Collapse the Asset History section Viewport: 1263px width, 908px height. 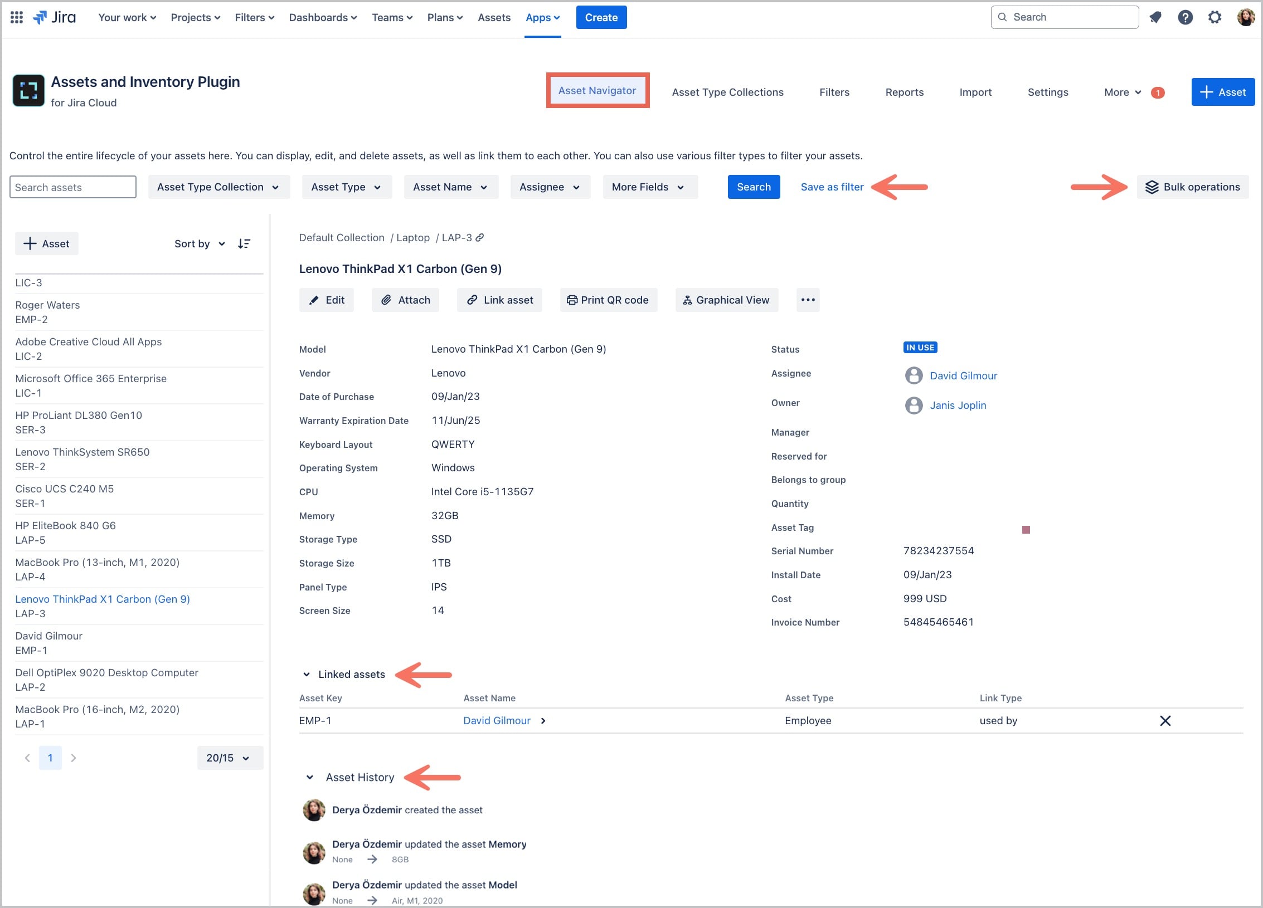click(x=310, y=777)
